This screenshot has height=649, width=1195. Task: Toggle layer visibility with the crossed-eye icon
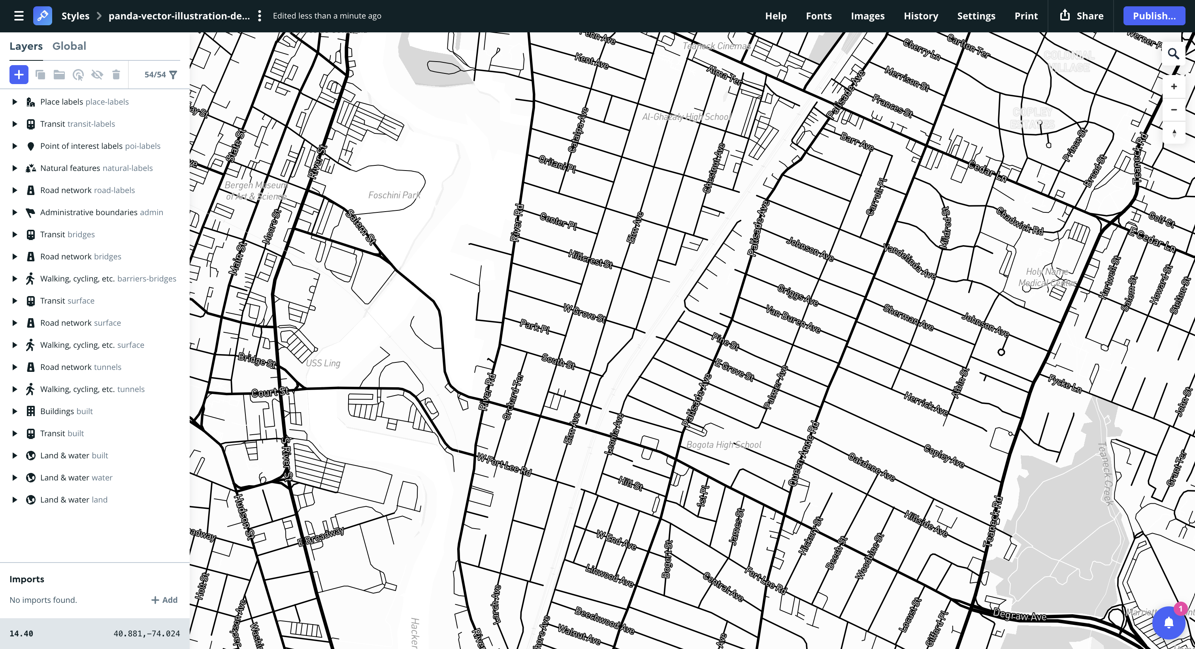pos(97,75)
